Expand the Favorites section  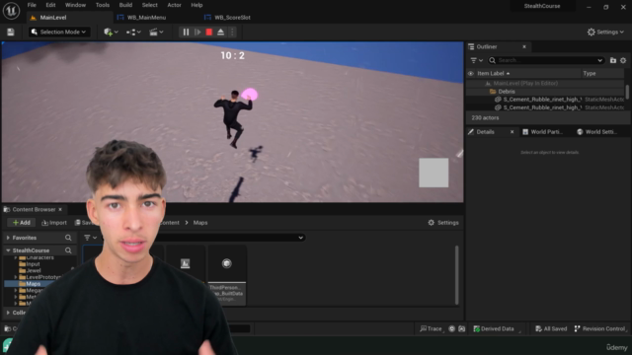tap(8, 238)
